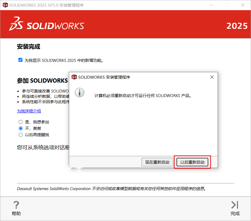The height and width of the screenshot is (221, 251).
Task: Select the 是，我想参加 radio button
Action: point(21,122)
